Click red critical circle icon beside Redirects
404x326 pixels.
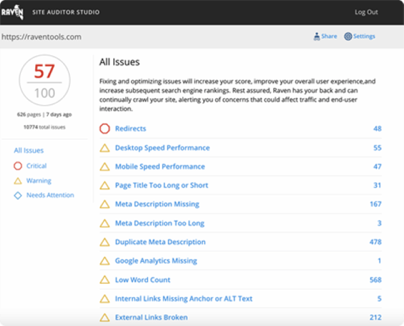tap(104, 129)
